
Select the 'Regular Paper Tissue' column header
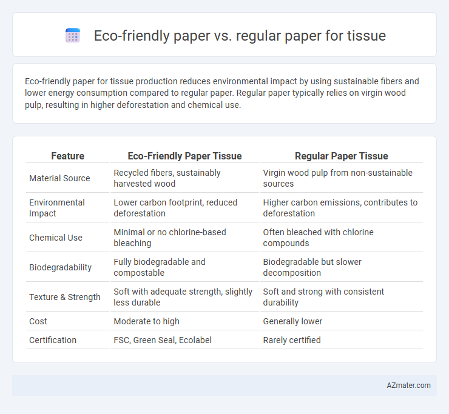click(342, 156)
